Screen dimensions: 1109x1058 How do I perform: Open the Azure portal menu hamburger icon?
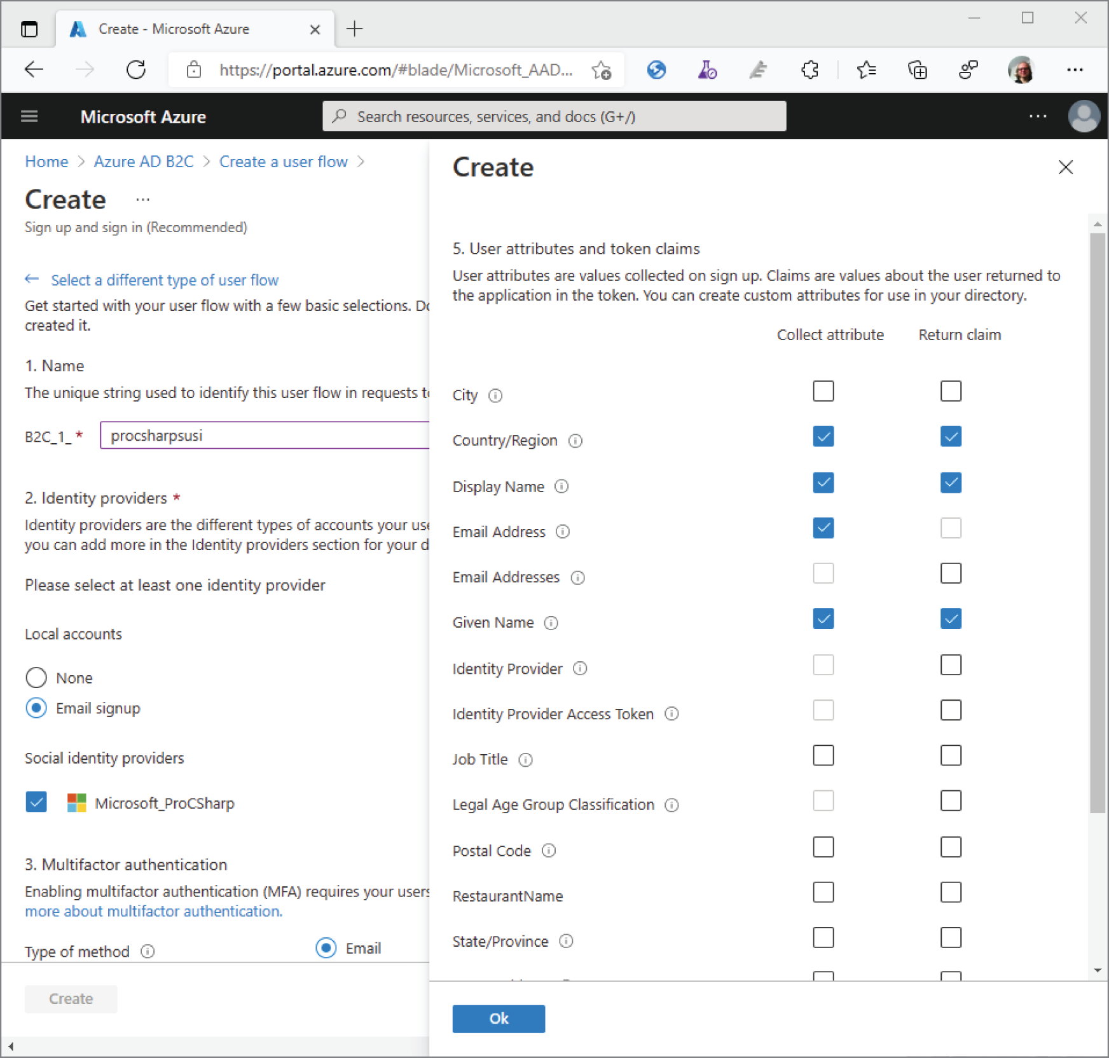click(x=29, y=116)
